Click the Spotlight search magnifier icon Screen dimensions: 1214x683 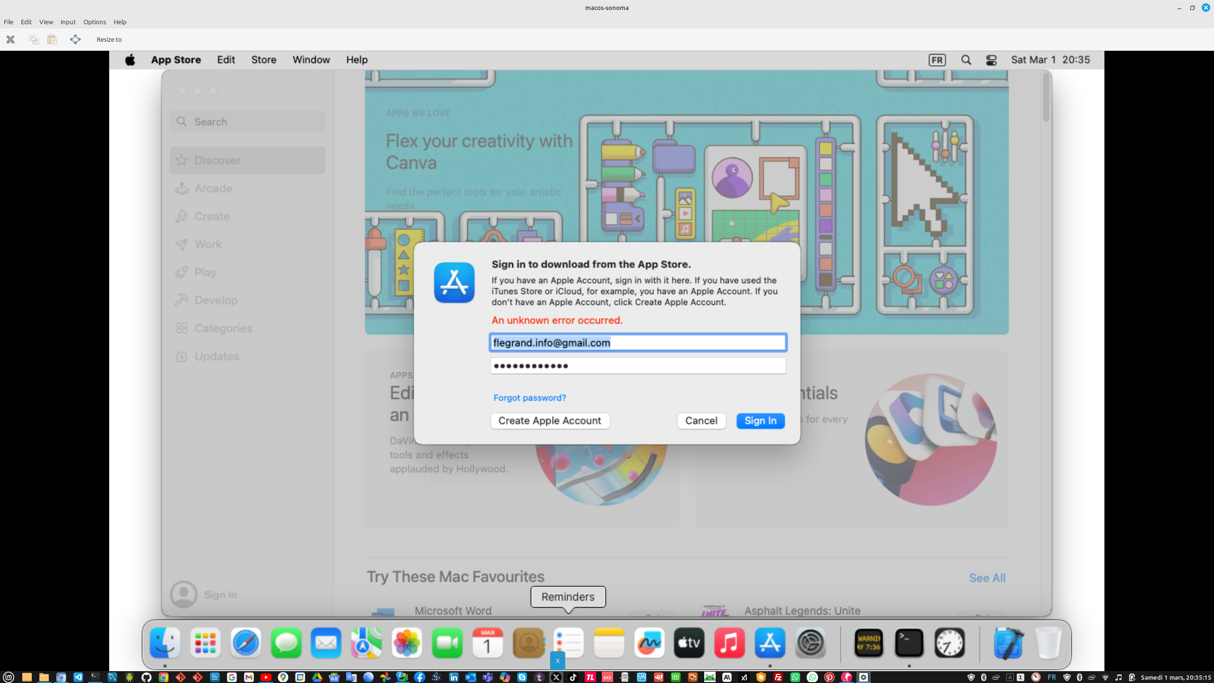966,60
